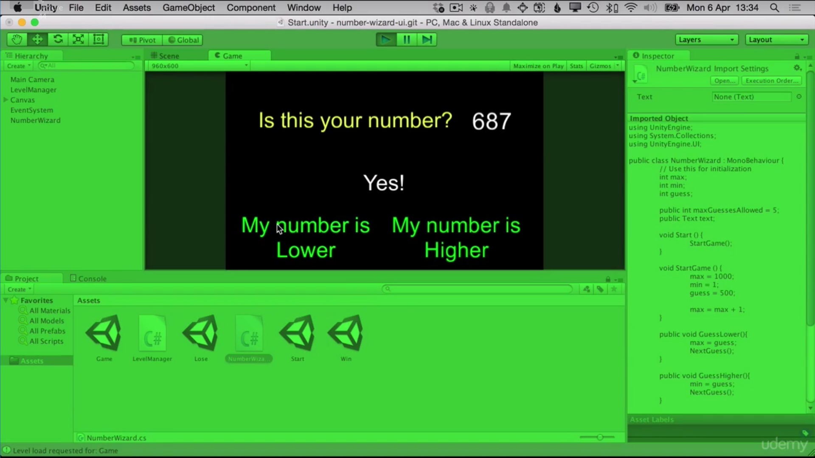Select the Game scene asset

pos(104,338)
